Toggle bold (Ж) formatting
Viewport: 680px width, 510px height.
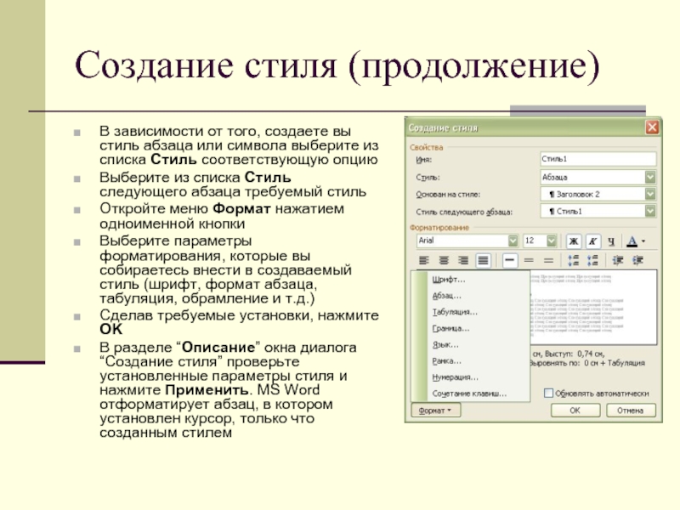tap(573, 241)
